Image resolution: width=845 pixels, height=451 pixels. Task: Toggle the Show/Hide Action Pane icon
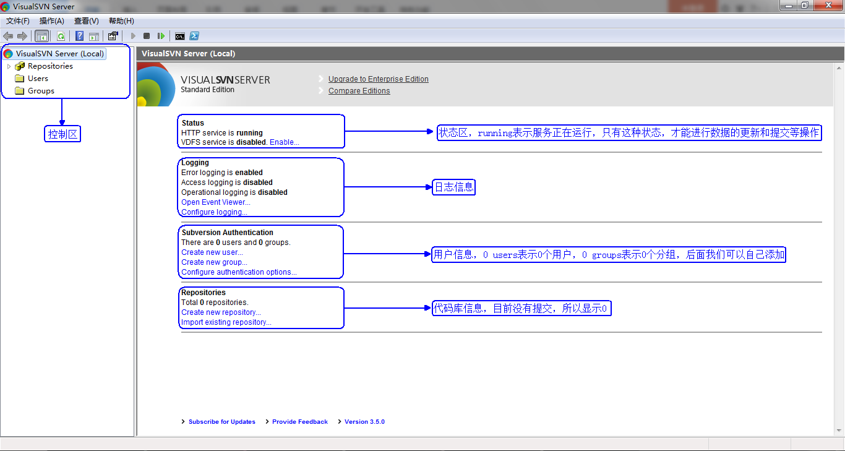point(94,36)
